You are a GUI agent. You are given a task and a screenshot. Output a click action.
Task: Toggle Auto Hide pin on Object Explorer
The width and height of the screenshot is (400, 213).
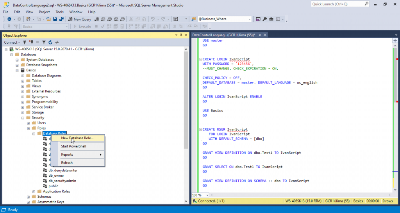tap(181, 35)
